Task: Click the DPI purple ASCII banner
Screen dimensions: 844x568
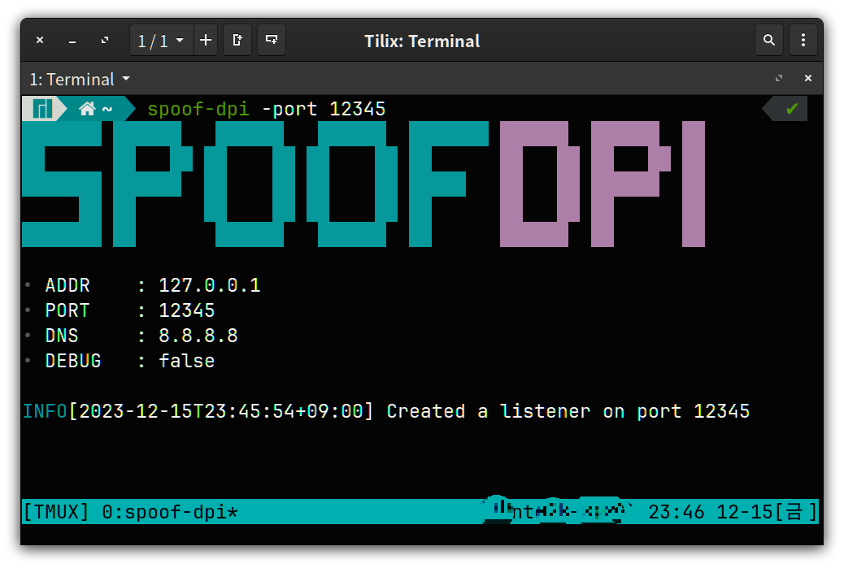Action: [603, 184]
